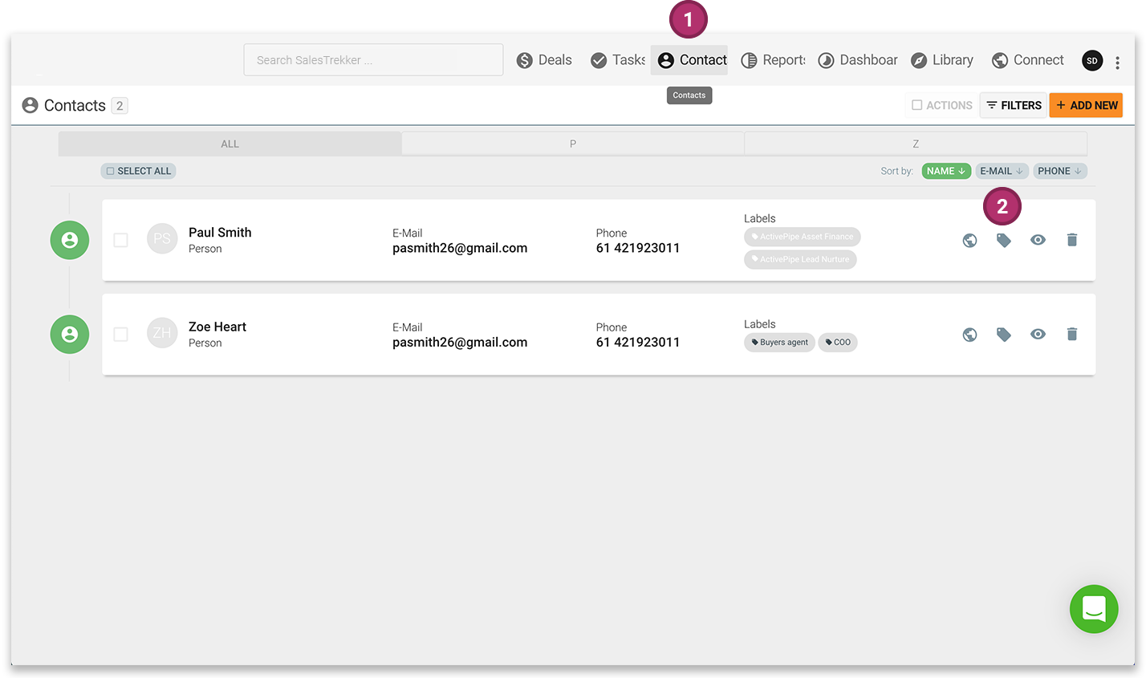Click label tag icon for Paul Smith

pos(1004,240)
